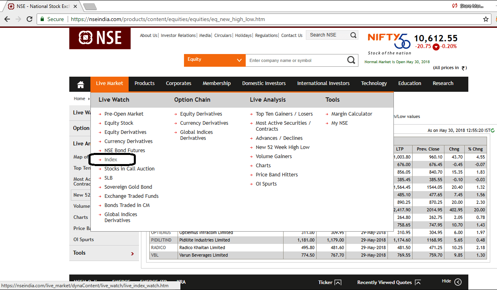Viewport: 497px width, 290px height.
Task: Click the PIDILITIND symbol in table
Action: pyautogui.click(x=161, y=240)
